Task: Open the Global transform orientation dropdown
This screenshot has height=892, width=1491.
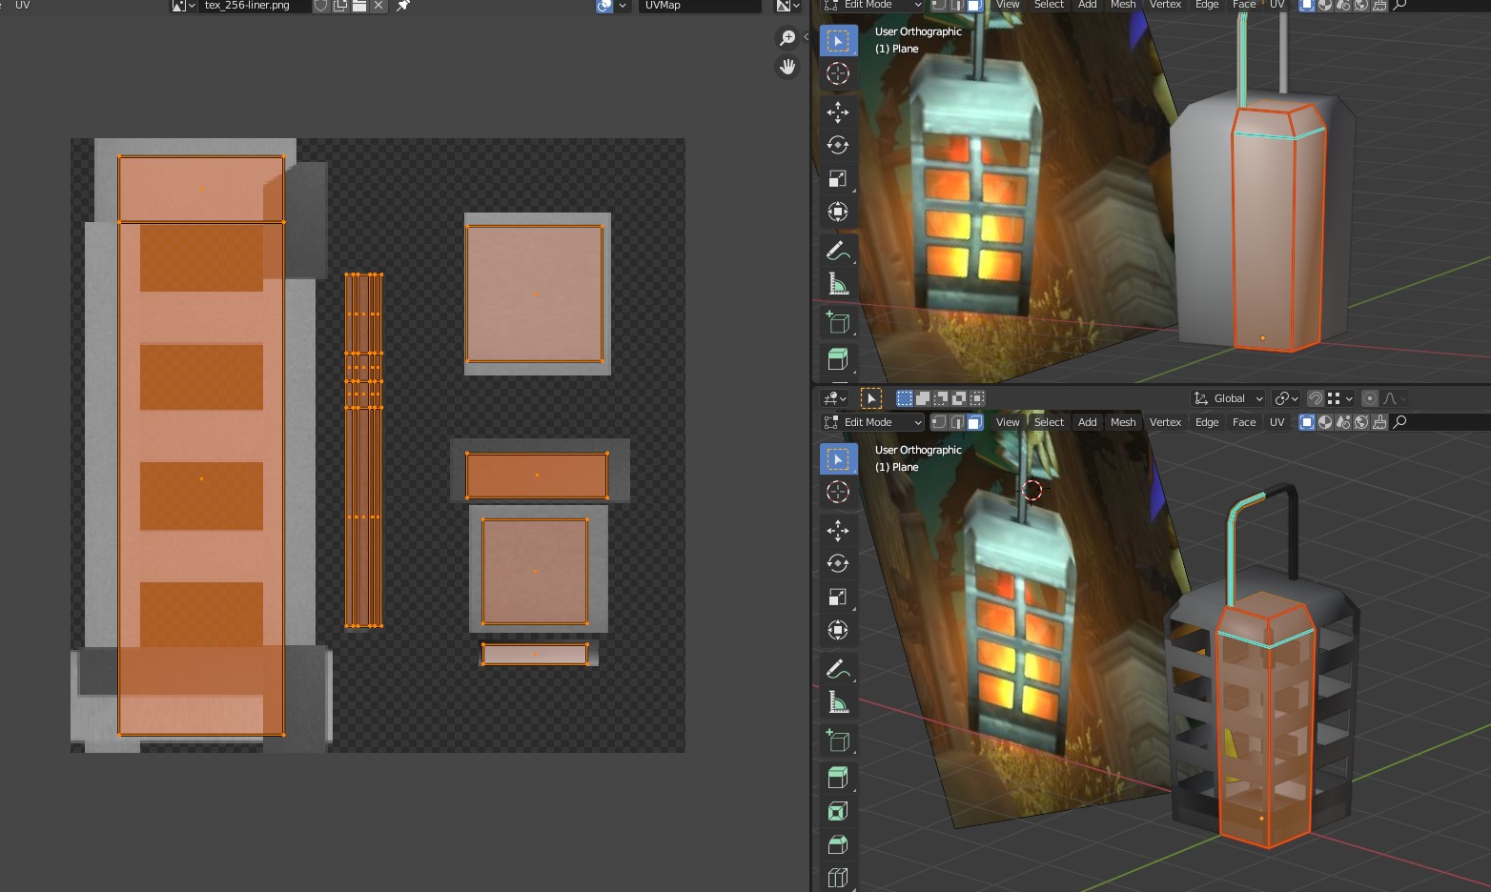Action: point(1228,398)
